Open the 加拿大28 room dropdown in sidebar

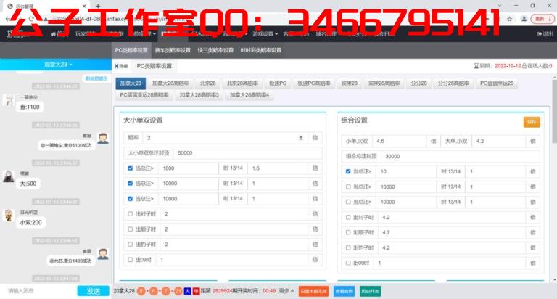coord(58,65)
